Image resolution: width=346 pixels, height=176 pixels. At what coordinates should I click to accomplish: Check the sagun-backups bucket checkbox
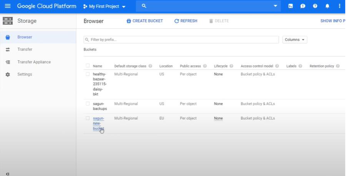click(x=87, y=104)
